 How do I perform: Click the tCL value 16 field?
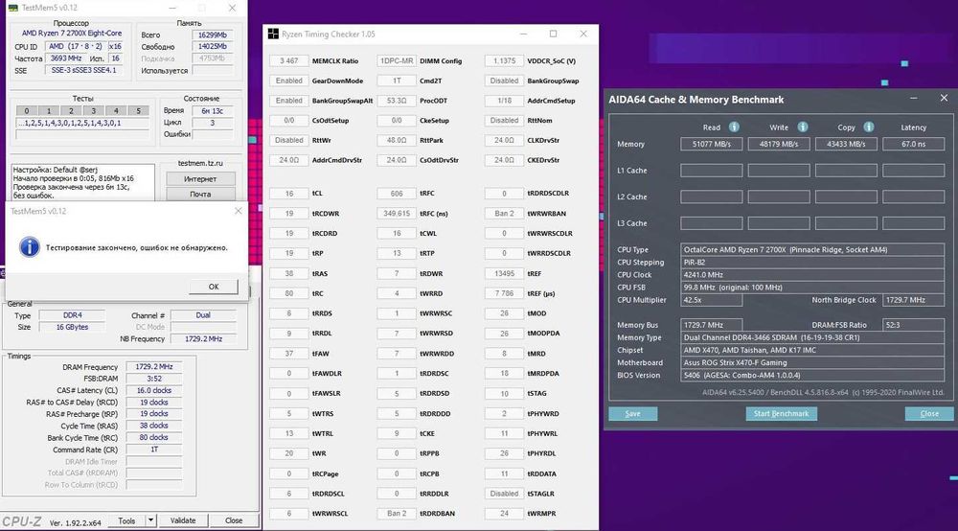tap(289, 193)
